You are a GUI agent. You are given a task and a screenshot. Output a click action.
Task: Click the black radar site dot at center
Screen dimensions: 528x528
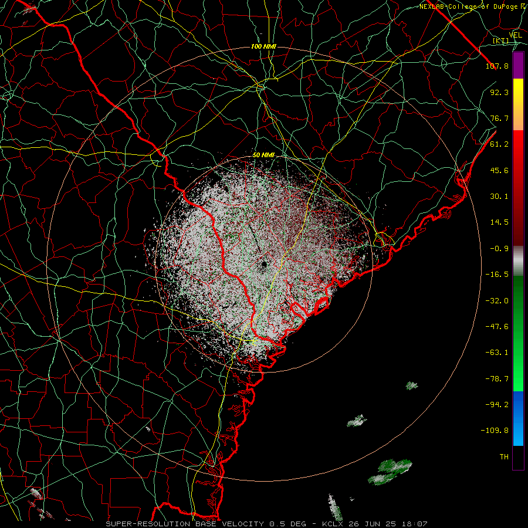pos(263,265)
